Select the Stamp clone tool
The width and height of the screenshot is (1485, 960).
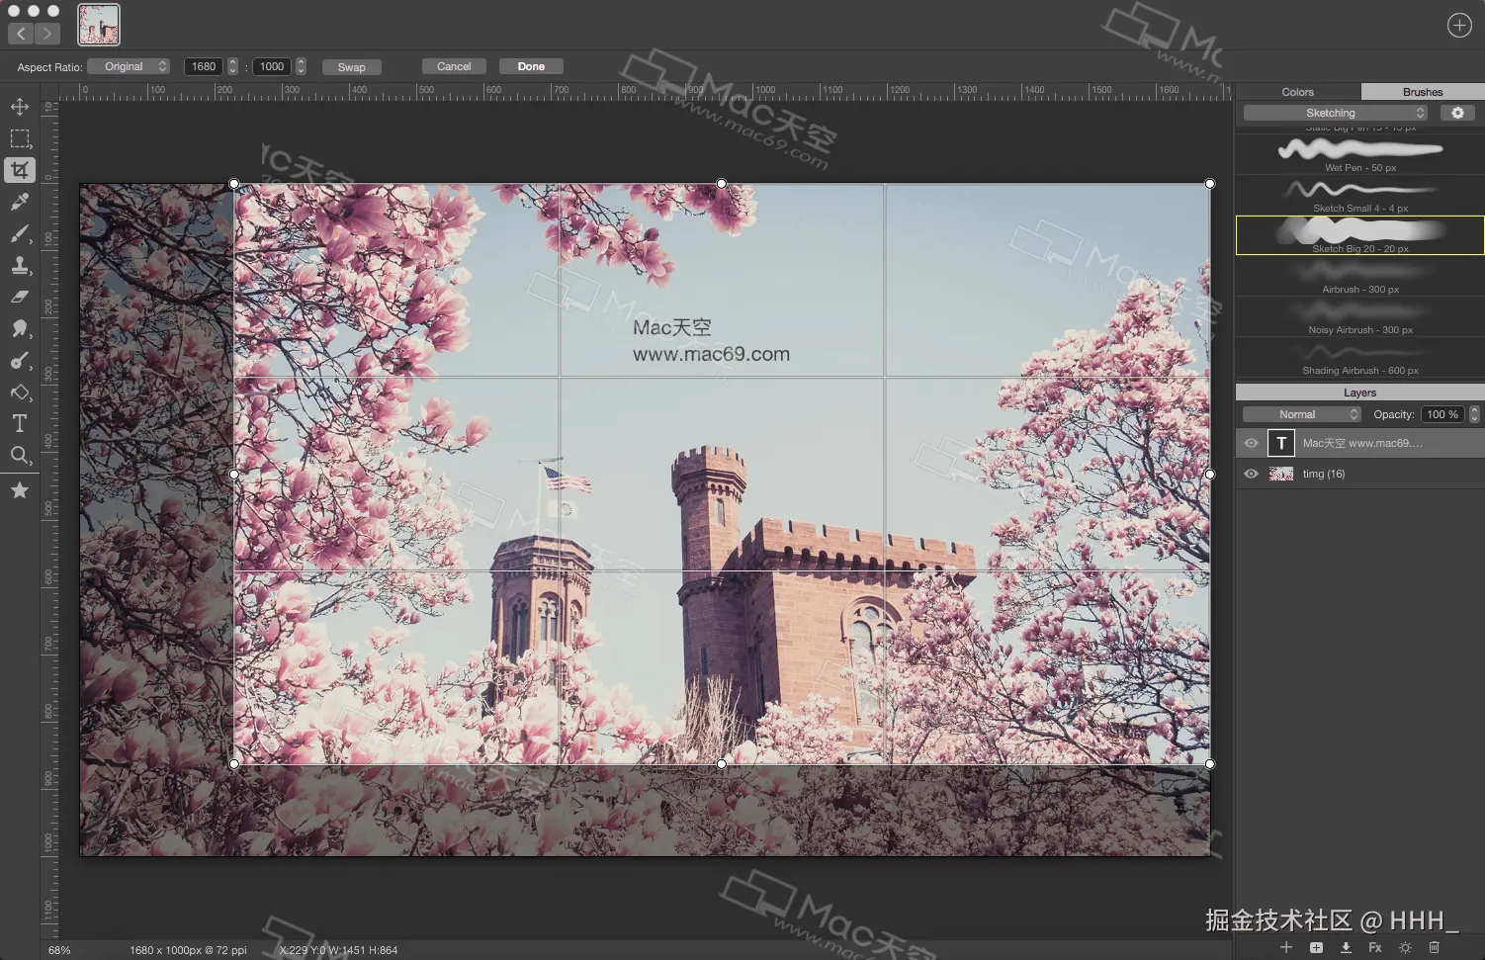point(20,265)
